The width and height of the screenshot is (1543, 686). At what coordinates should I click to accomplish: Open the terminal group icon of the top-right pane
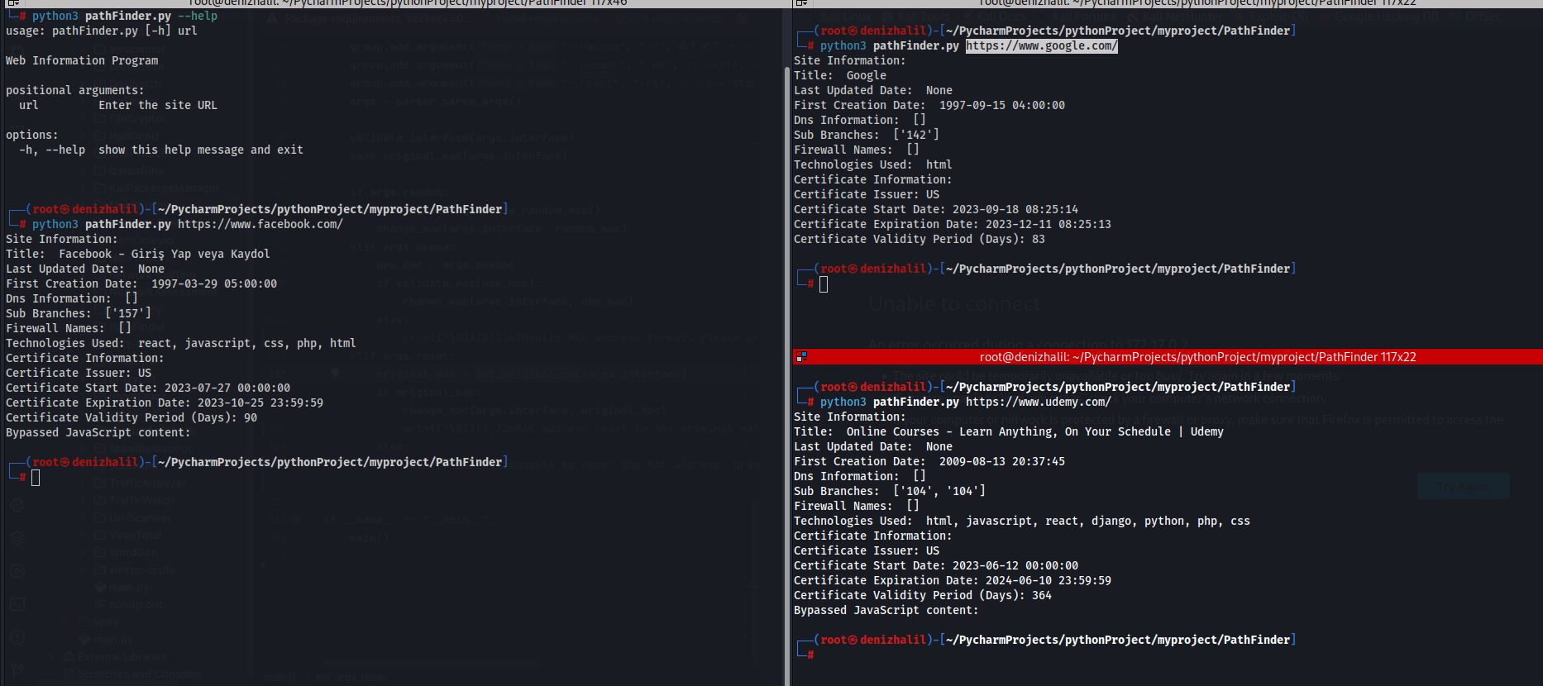pos(800,3)
